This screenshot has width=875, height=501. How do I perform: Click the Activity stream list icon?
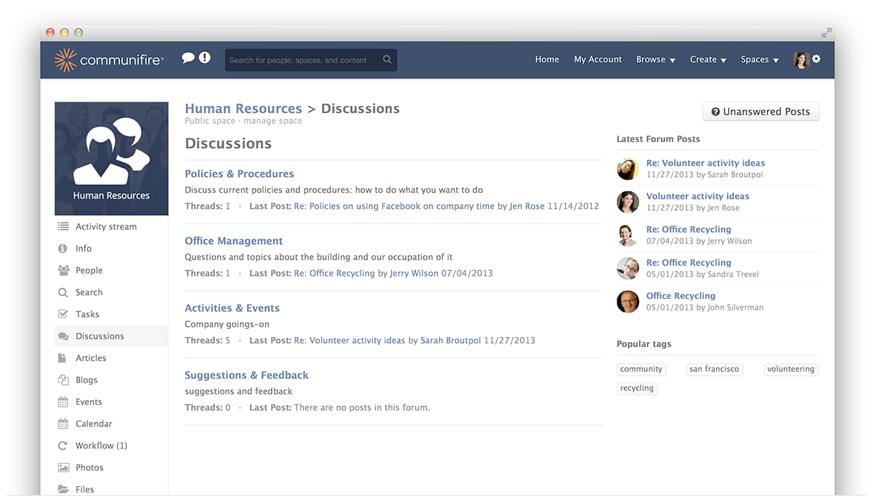point(63,226)
